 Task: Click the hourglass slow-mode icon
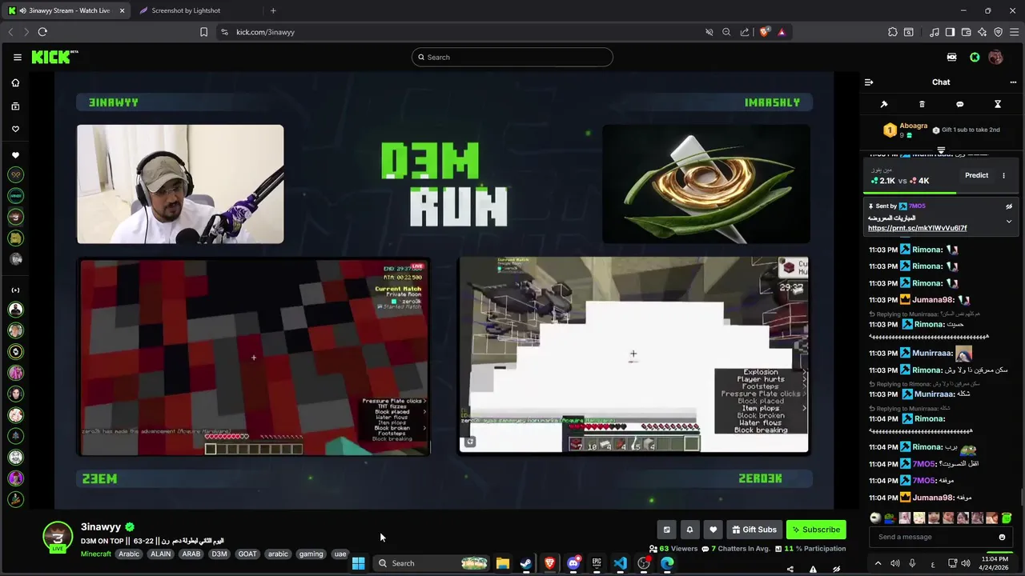click(x=998, y=104)
